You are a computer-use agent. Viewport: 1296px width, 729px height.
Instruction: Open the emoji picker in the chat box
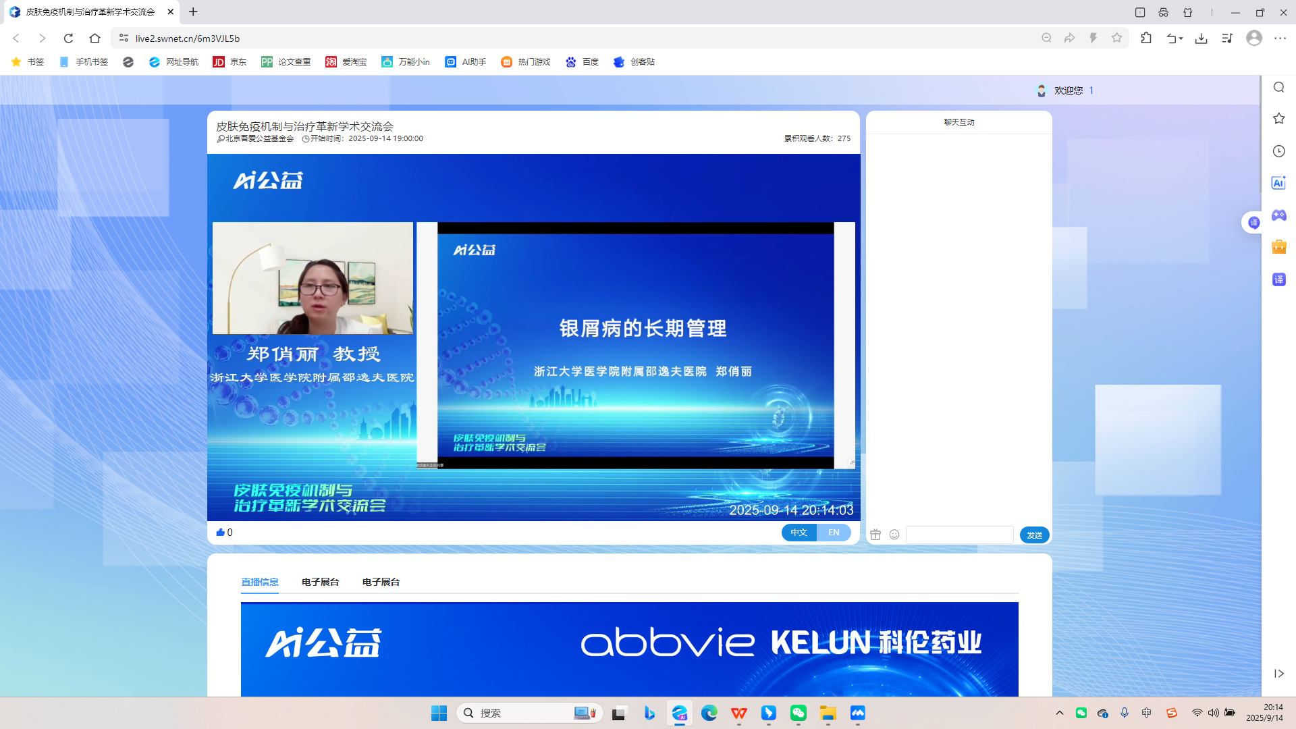[x=894, y=534]
